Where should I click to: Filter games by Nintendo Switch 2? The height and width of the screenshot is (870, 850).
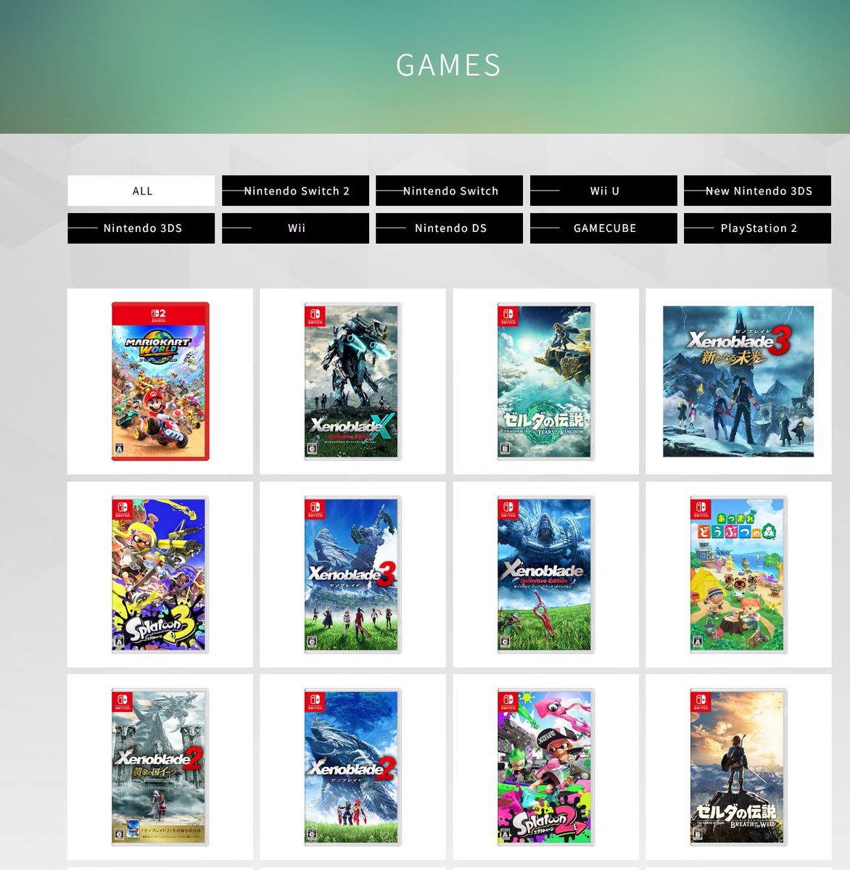point(296,191)
